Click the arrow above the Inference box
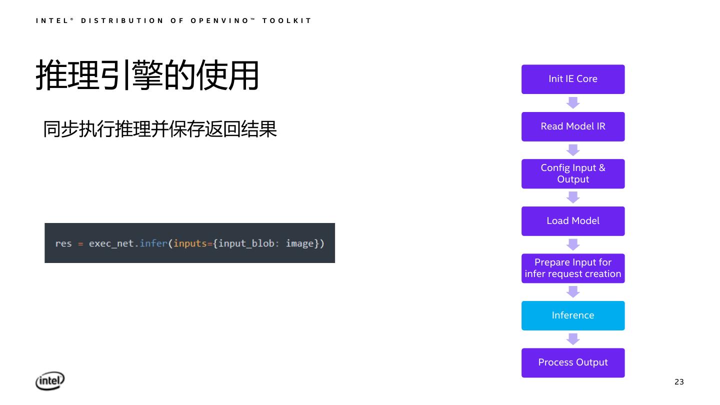720x405 pixels. pyautogui.click(x=573, y=292)
